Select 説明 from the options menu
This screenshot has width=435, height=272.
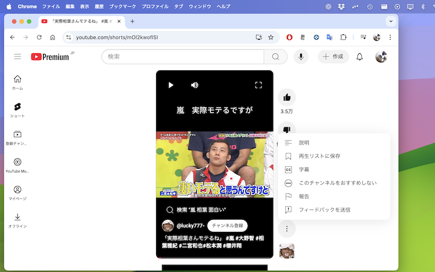tap(334, 143)
